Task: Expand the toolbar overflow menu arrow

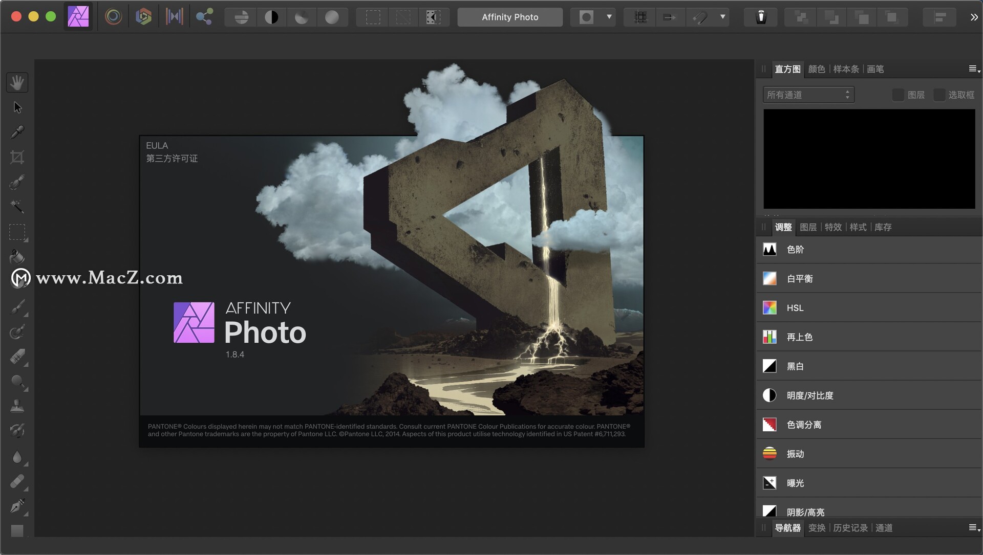Action: [974, 17]
